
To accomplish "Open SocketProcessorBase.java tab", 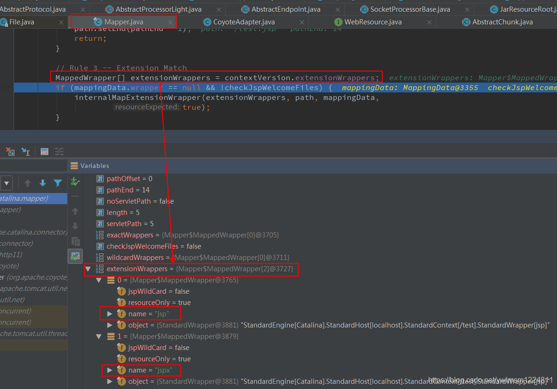I will 410,9.
